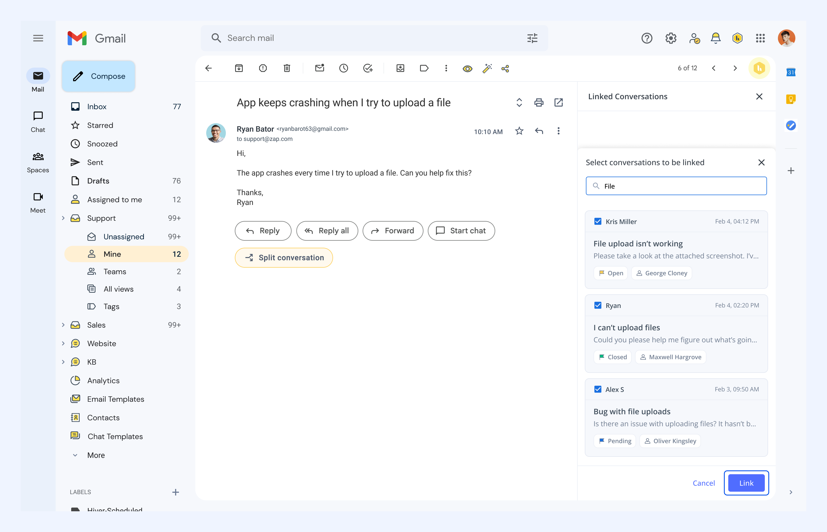827x532 pixels.
Task: Start chat about this email
Action: pos(461,231)
